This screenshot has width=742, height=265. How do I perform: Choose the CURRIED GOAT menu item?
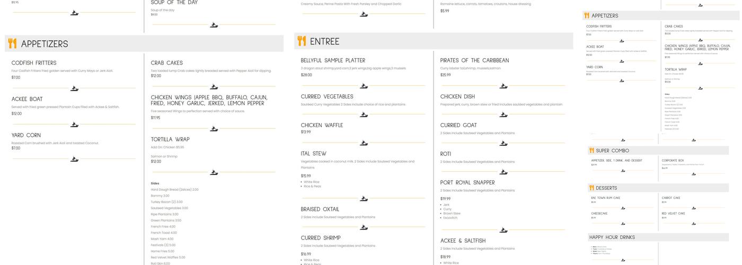pos(458,125)
